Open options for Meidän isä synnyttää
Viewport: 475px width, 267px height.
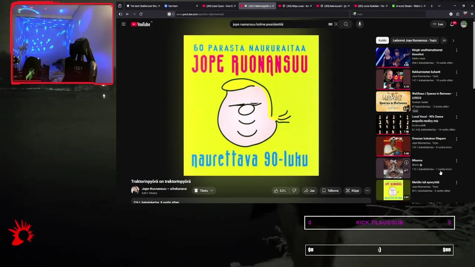456,182
